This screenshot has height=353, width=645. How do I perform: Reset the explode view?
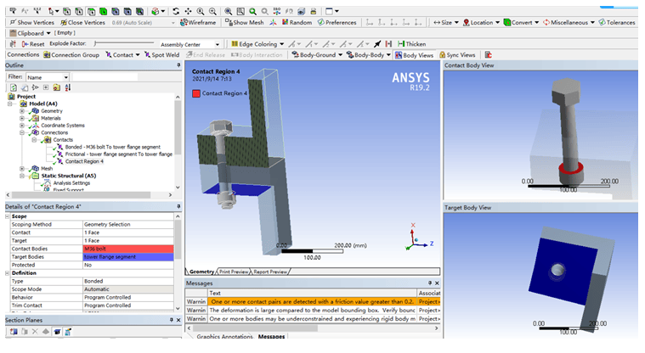click(32, 43)
